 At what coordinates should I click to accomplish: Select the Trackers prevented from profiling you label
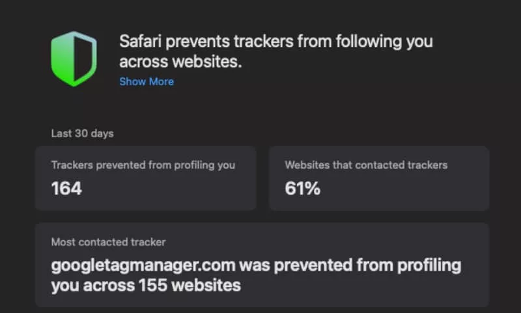coord(143,165)
